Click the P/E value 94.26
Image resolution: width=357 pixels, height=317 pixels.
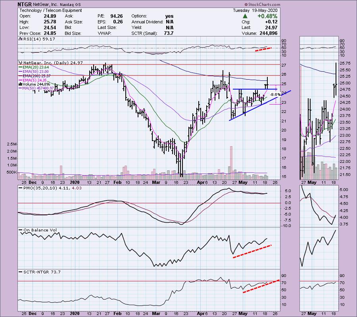[x=116, y=16]
